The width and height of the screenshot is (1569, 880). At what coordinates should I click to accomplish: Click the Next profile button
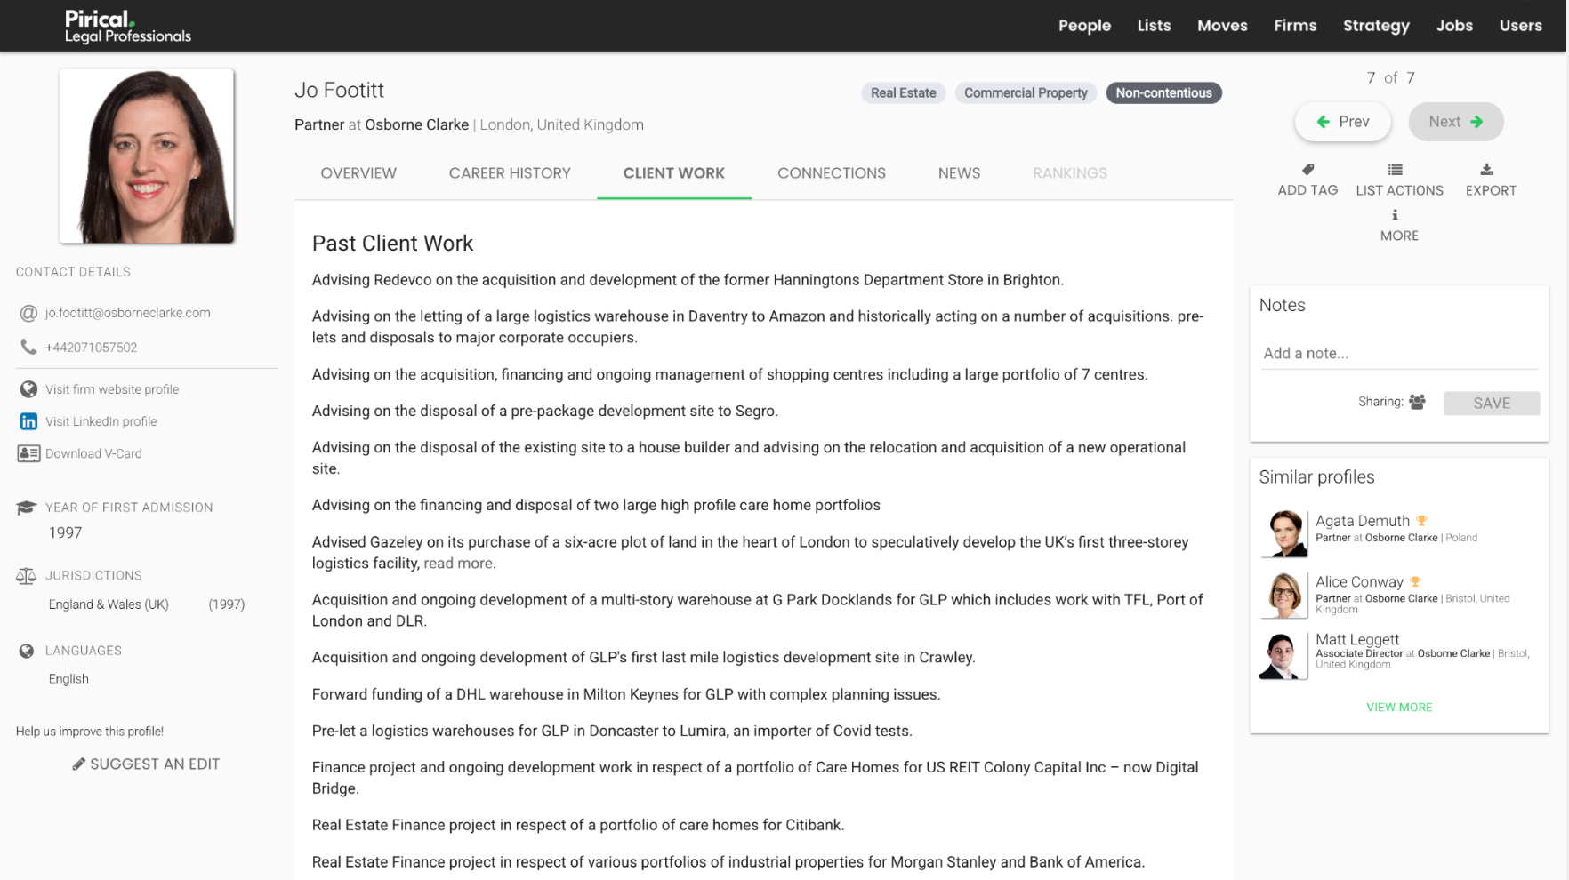1456,122
